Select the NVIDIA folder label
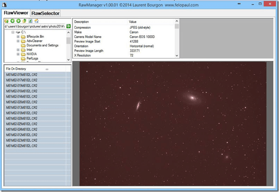Image resolution: width=279 pixels, height=192 pixels. [32, 54]
